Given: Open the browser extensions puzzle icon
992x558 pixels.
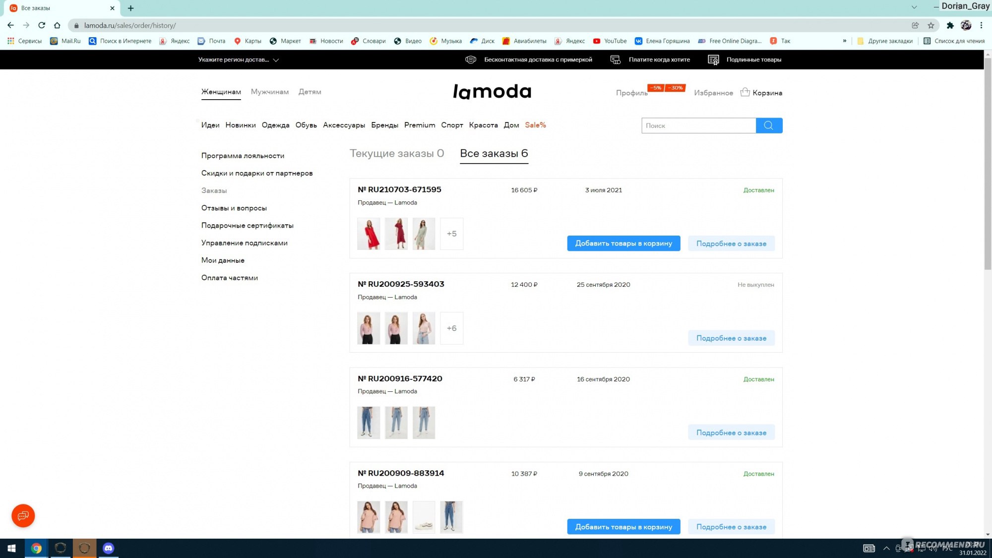Looking at the screenshot, I should [x=950, y=25].
